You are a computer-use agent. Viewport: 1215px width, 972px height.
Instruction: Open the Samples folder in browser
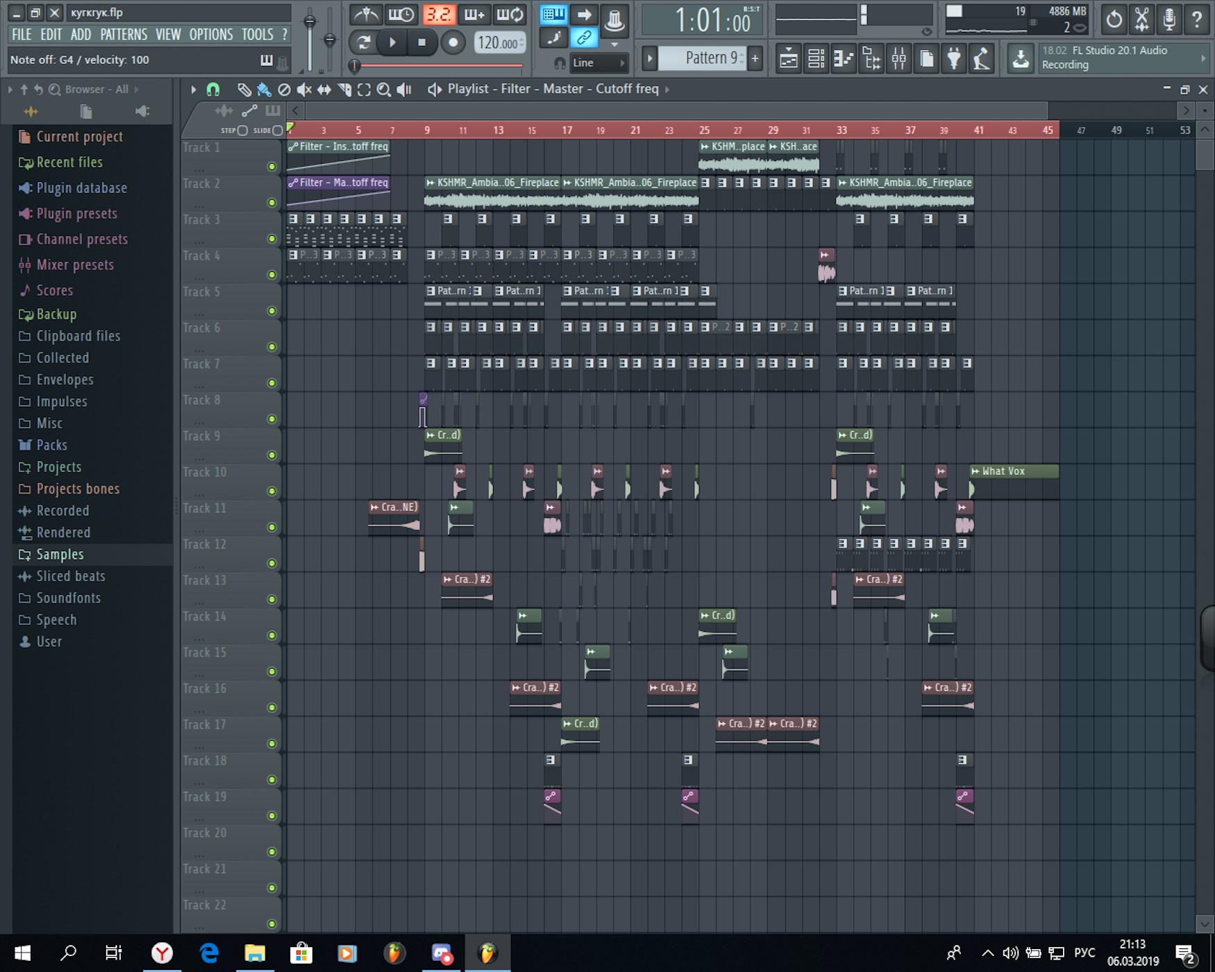(60, 555)
